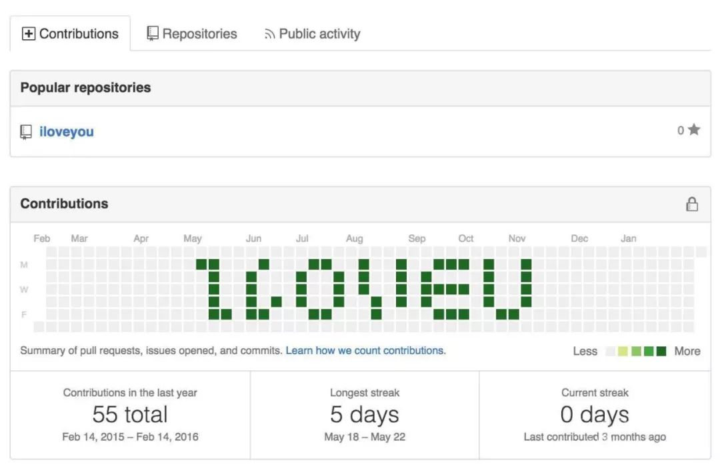The height and width of the screenshot is (476, 720).
Task: Select the Current streak panel
Action: (x=595, y=415)
